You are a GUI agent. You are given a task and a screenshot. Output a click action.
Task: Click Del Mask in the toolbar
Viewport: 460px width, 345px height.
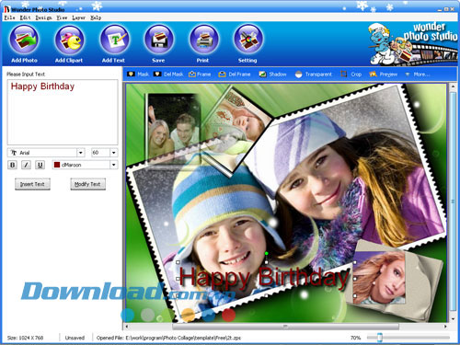pyautogui.click(x=168, y=75)
